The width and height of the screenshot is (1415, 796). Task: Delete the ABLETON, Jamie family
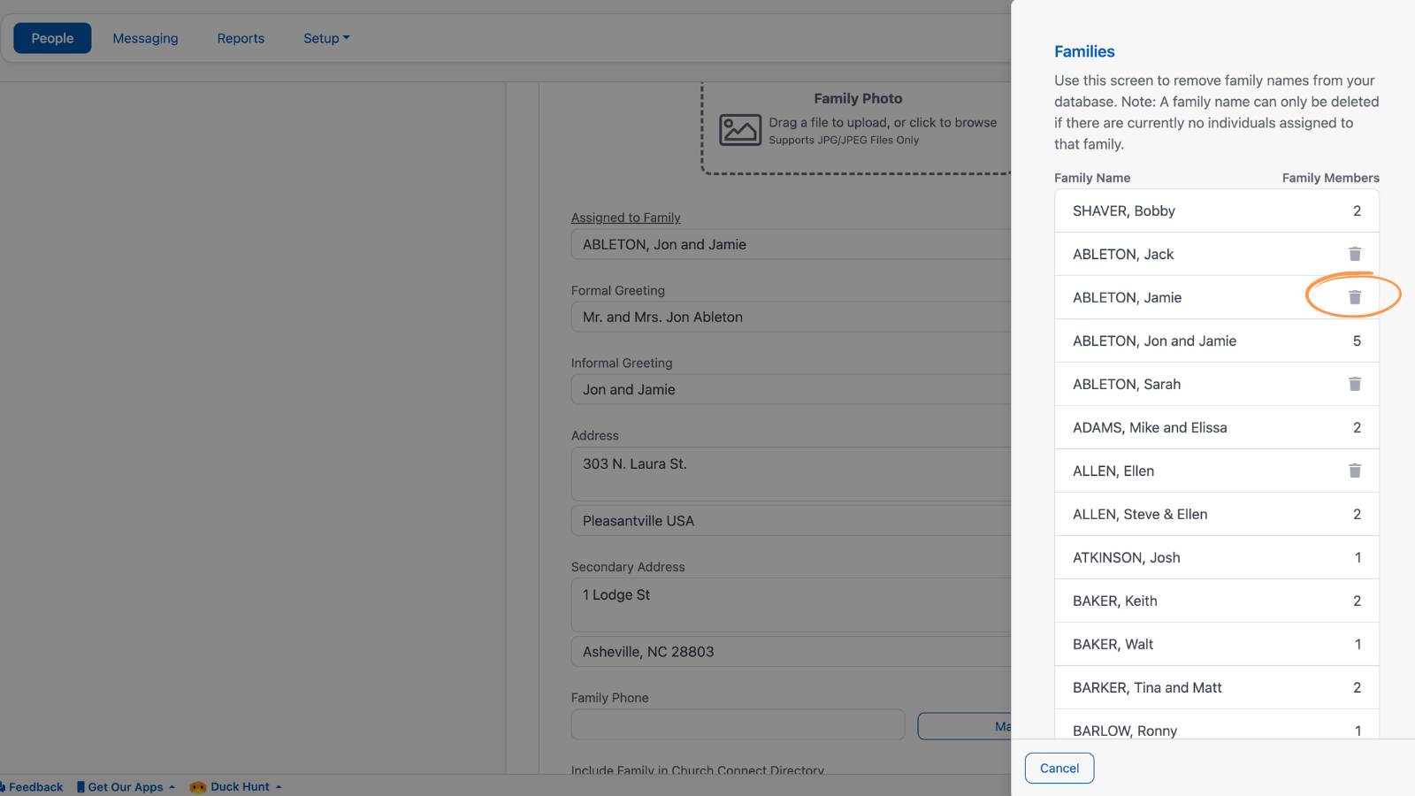tap(1354, 297)
